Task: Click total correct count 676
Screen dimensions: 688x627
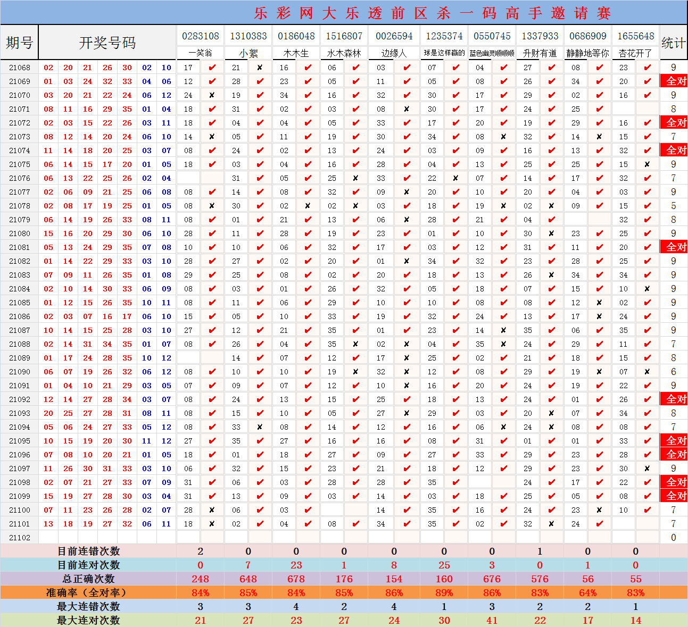Action: coord(492,579)
